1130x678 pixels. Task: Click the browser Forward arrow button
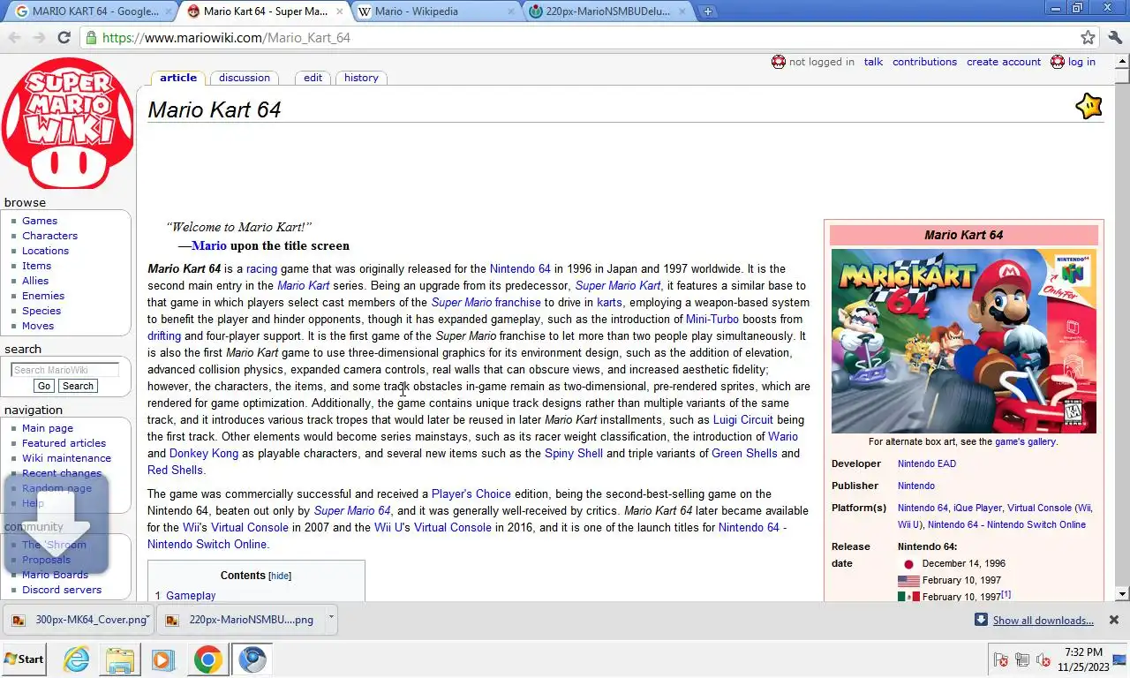pyautogui.click(x=39, y=37)
